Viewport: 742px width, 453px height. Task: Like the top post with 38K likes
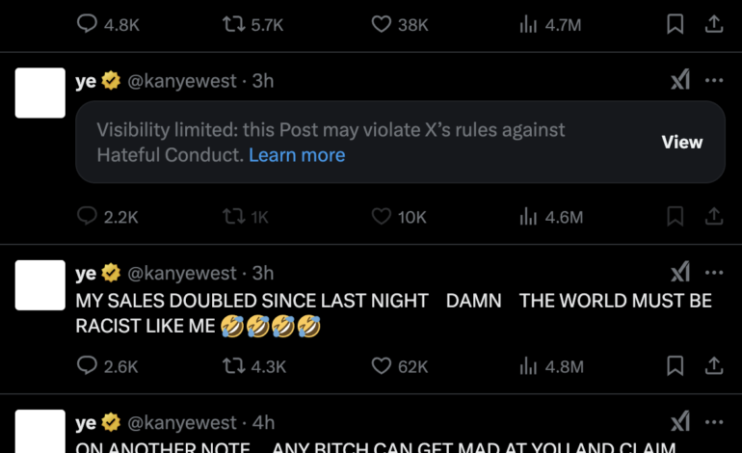(x=382, y=25)
